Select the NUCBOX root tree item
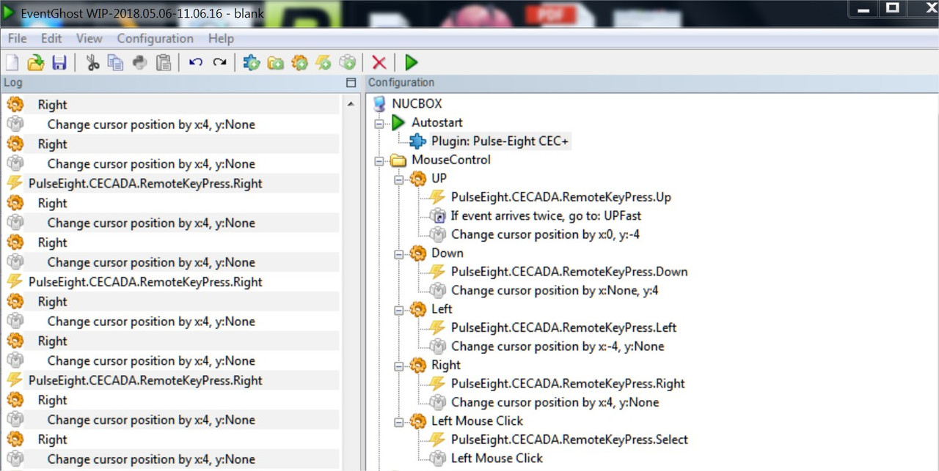 click(417, 104)
